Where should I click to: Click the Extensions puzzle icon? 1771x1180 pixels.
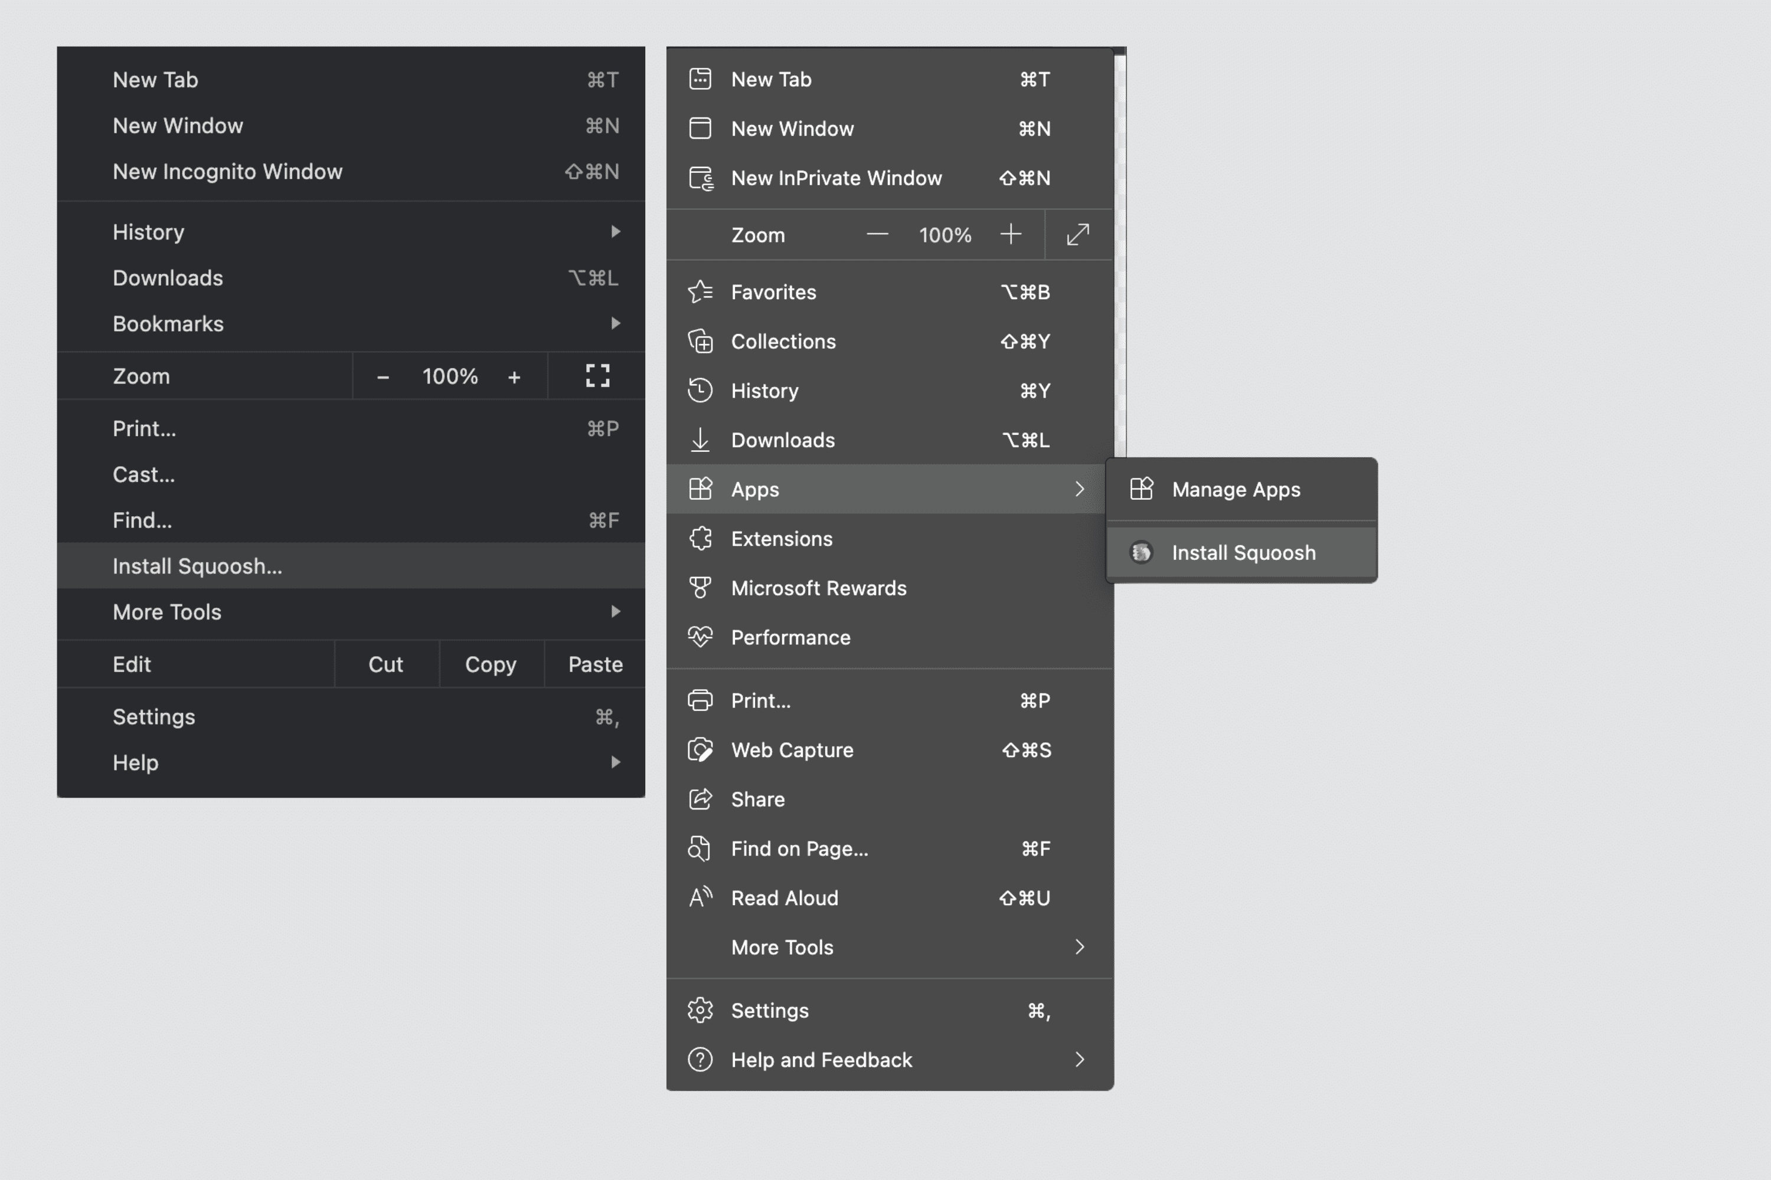coord(702,539)
